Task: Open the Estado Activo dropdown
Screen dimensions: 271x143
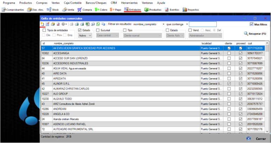Action: click(x=85, y=35)
